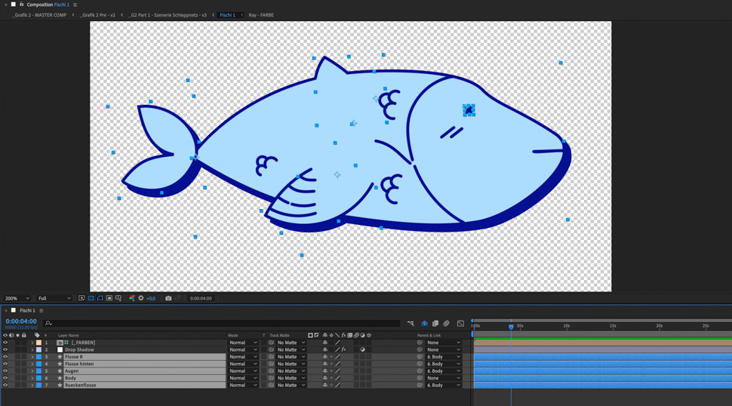Toggle the region of interest button
Screen dimensions: 732x406
[x=109, y=298]
